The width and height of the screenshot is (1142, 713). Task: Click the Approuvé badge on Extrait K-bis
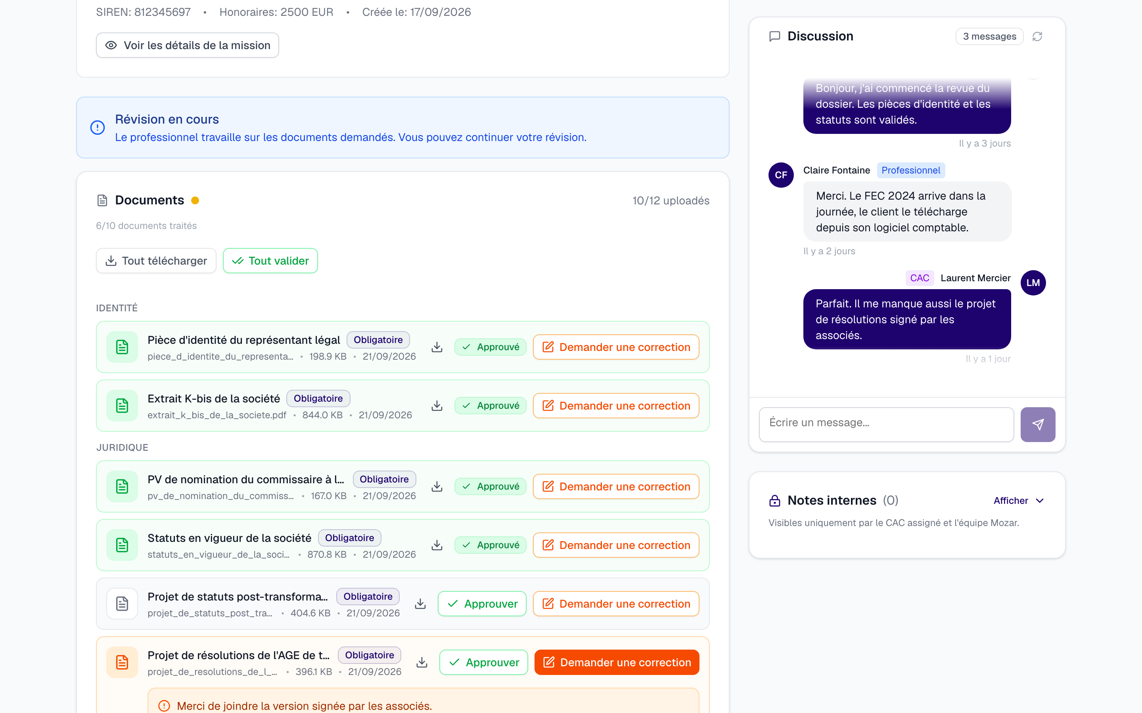click(x=490, y=406)
